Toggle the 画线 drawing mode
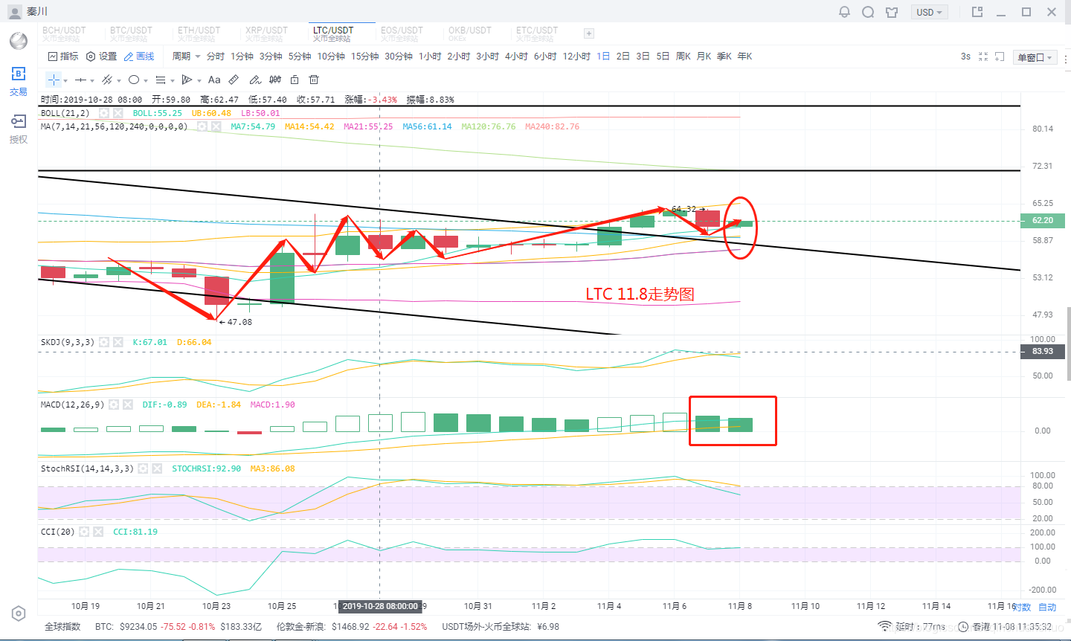The image size is (1071, 641). pos(139,57)
